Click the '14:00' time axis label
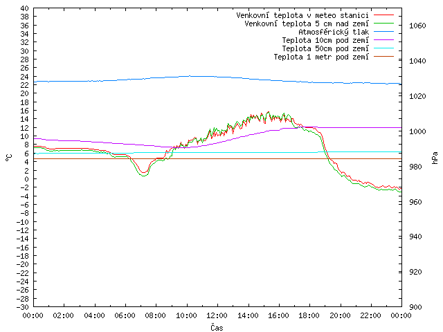 pos(248,315)
